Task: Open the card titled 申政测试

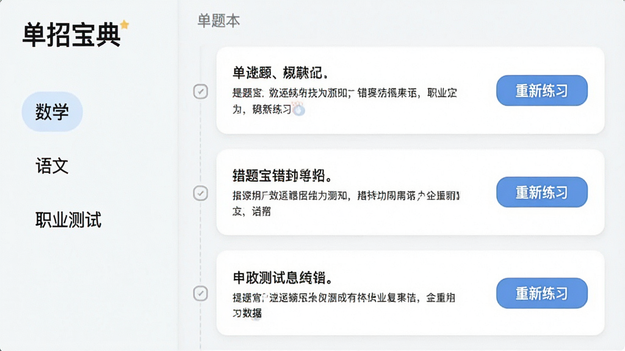Action: [x=283, y=277]
